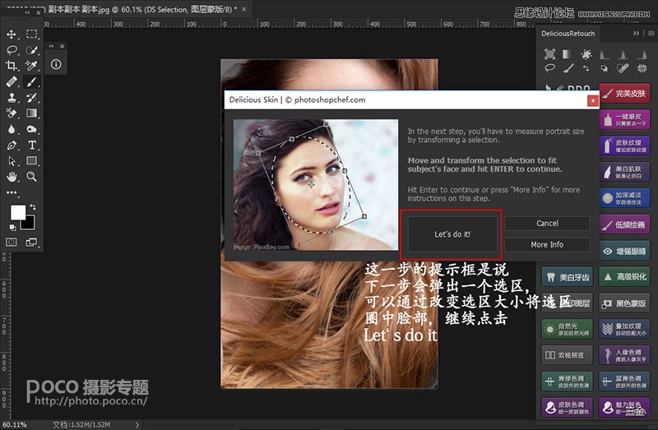Viewport: 658px width, 430px height.
Task: Cancel the Delicious Skin dialog
Action: click(547, 223)
